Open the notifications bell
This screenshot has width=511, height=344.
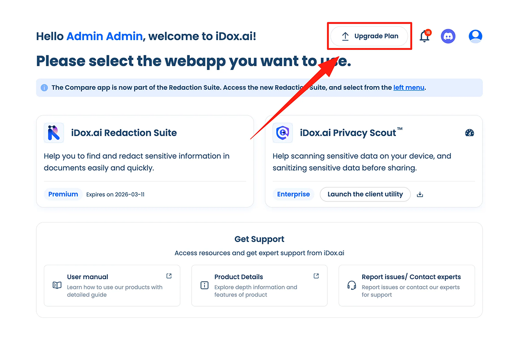[424, 36]
